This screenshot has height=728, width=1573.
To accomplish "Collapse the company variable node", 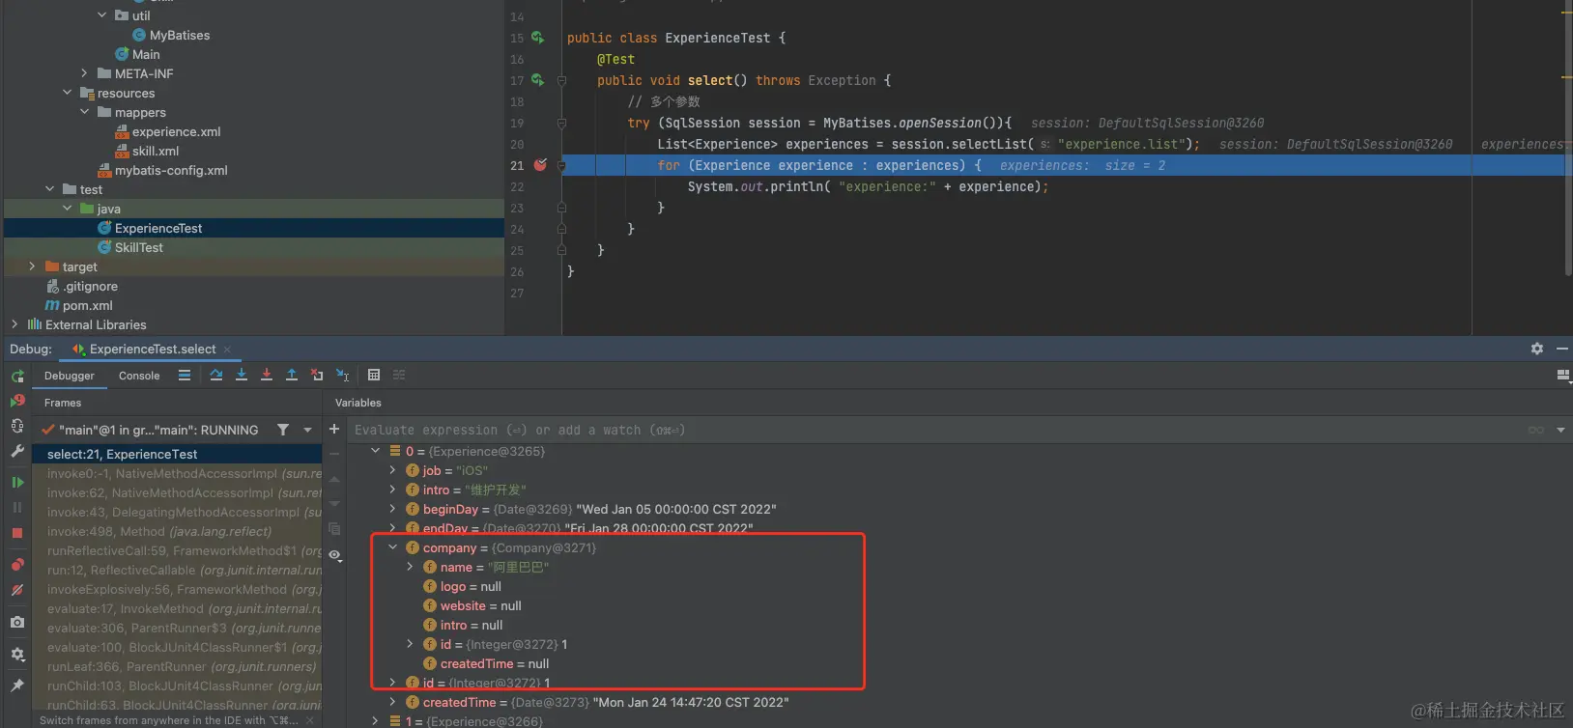I will pos(392,547).
